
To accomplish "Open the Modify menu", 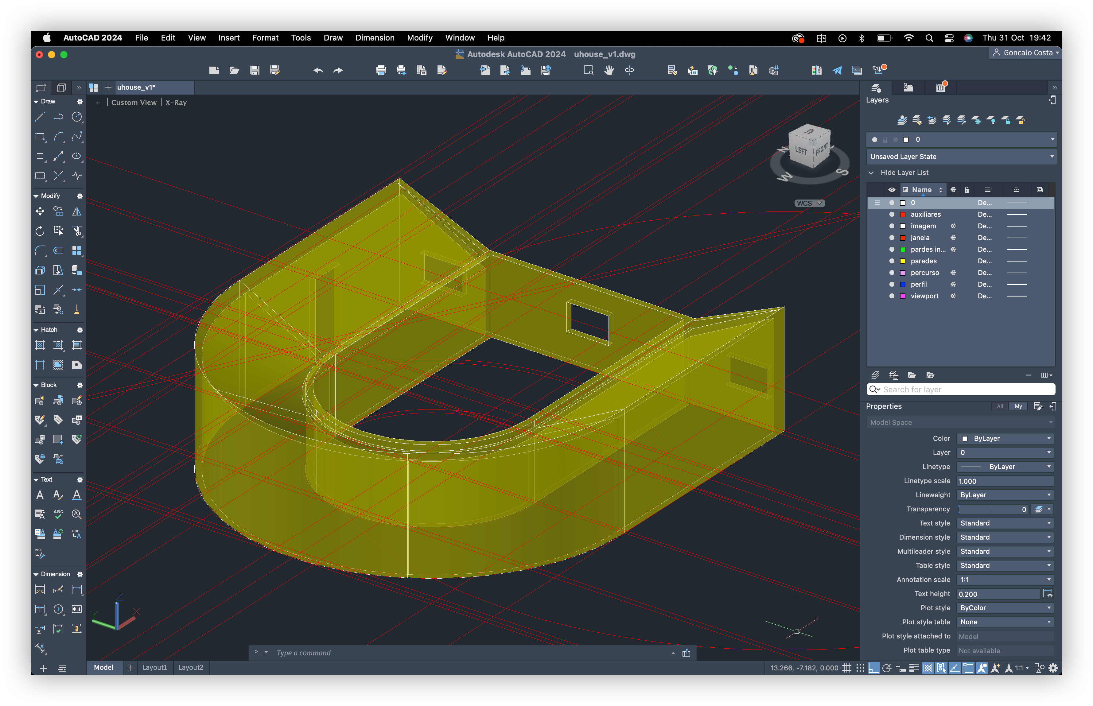I will pos(419,38).
